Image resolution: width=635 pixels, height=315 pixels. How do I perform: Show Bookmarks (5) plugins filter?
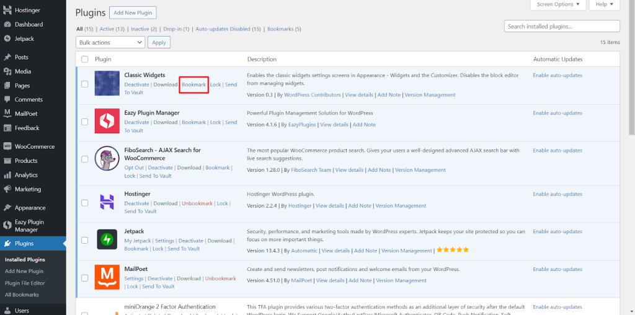[x=284, y=29]
